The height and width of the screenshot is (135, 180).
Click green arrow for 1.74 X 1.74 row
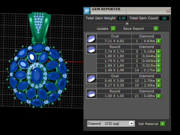pos(159,51)
